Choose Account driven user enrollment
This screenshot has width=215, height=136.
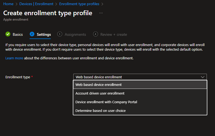(x=100, y=93)
